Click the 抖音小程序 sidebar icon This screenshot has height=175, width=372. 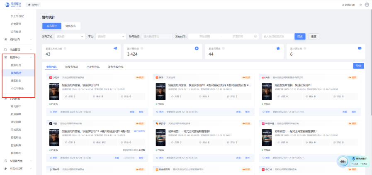pos(6,169)
